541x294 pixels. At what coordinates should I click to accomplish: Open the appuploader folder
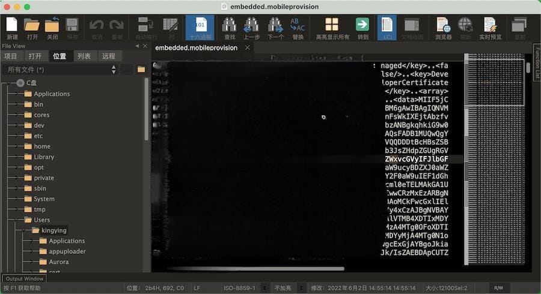point(67,251)
